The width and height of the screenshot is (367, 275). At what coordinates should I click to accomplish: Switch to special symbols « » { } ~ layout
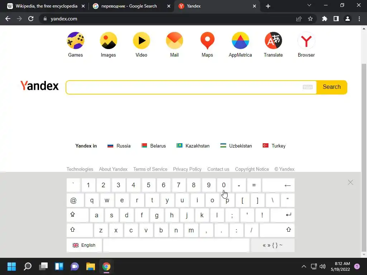pyautogui.click(x=273, y=245)
